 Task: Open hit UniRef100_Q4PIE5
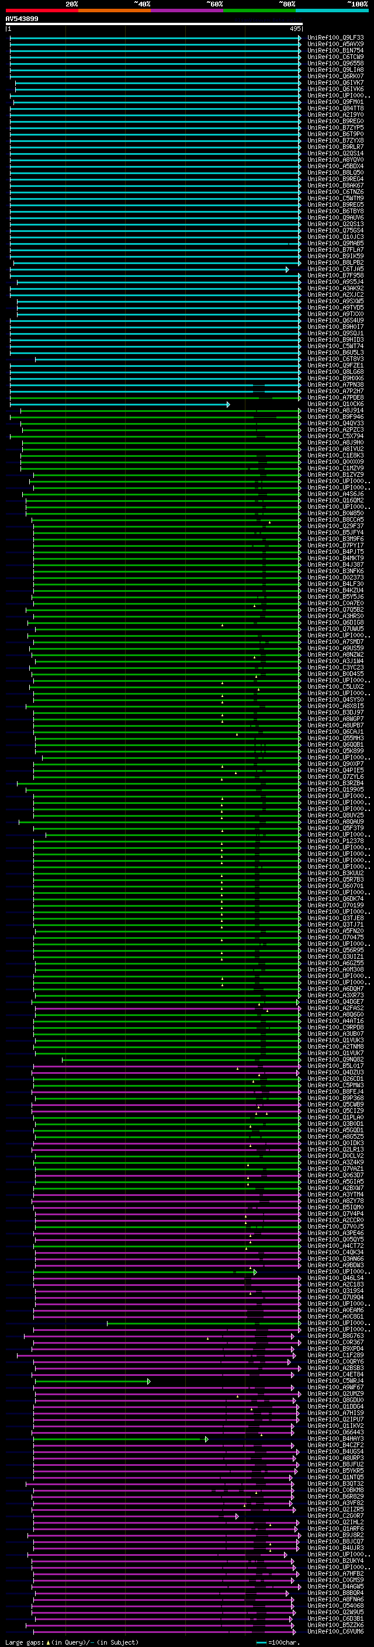click(x=335, y=771)
